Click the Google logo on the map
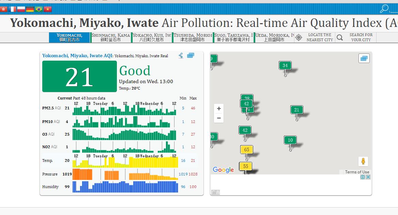The height and width of the screenshot is (215, 398). click(224, 170)
